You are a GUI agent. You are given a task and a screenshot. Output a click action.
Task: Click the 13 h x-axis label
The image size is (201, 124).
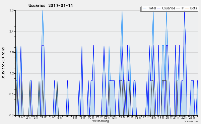(x=114, y=117)
